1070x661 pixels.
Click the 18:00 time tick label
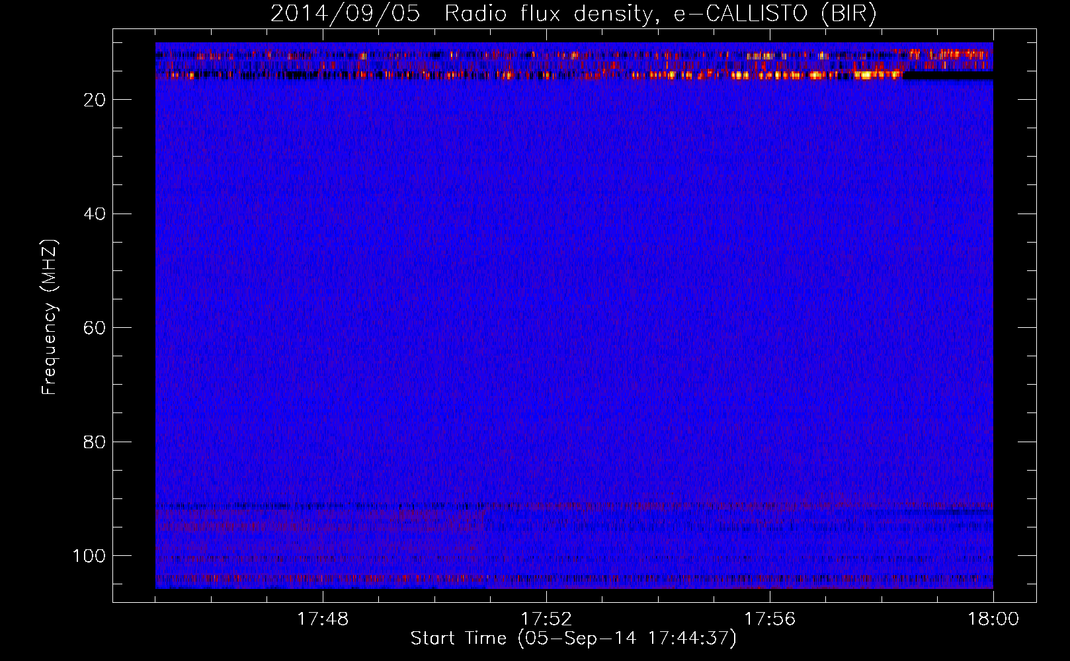(993, 619)
